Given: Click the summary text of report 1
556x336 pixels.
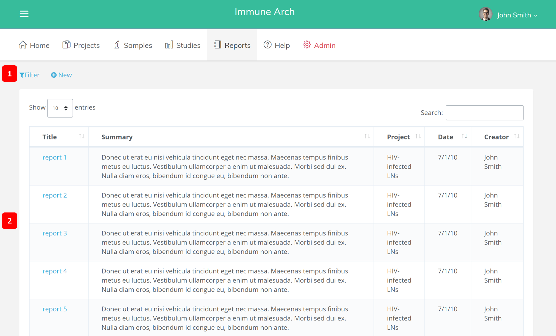Looking at the screenshot, I should pyautogui.click(x=225, y=167).
